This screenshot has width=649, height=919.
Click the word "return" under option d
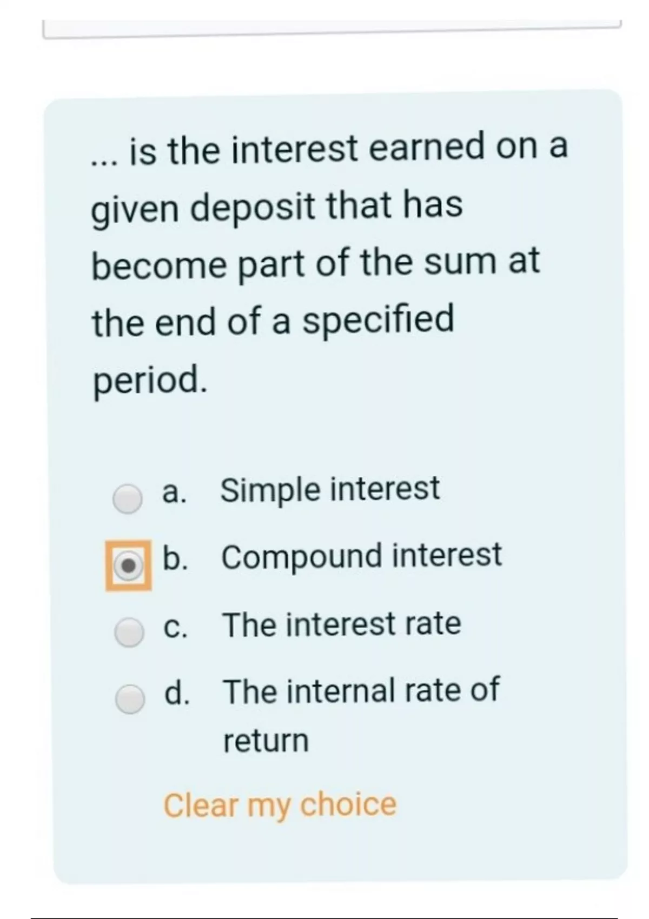[266, 741]
